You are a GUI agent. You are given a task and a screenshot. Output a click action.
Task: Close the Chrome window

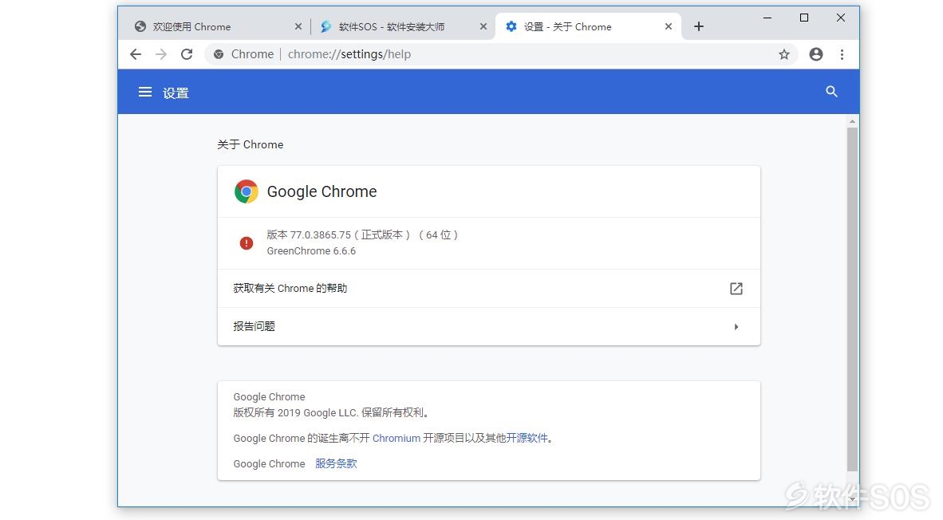(x=841, y=18)
